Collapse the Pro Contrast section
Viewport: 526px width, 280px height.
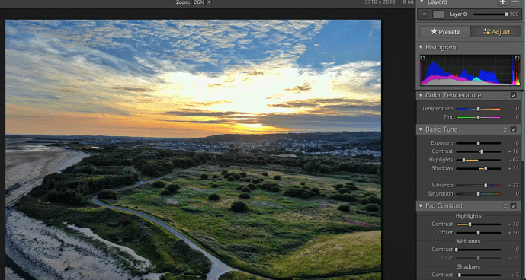click(421, 205)
